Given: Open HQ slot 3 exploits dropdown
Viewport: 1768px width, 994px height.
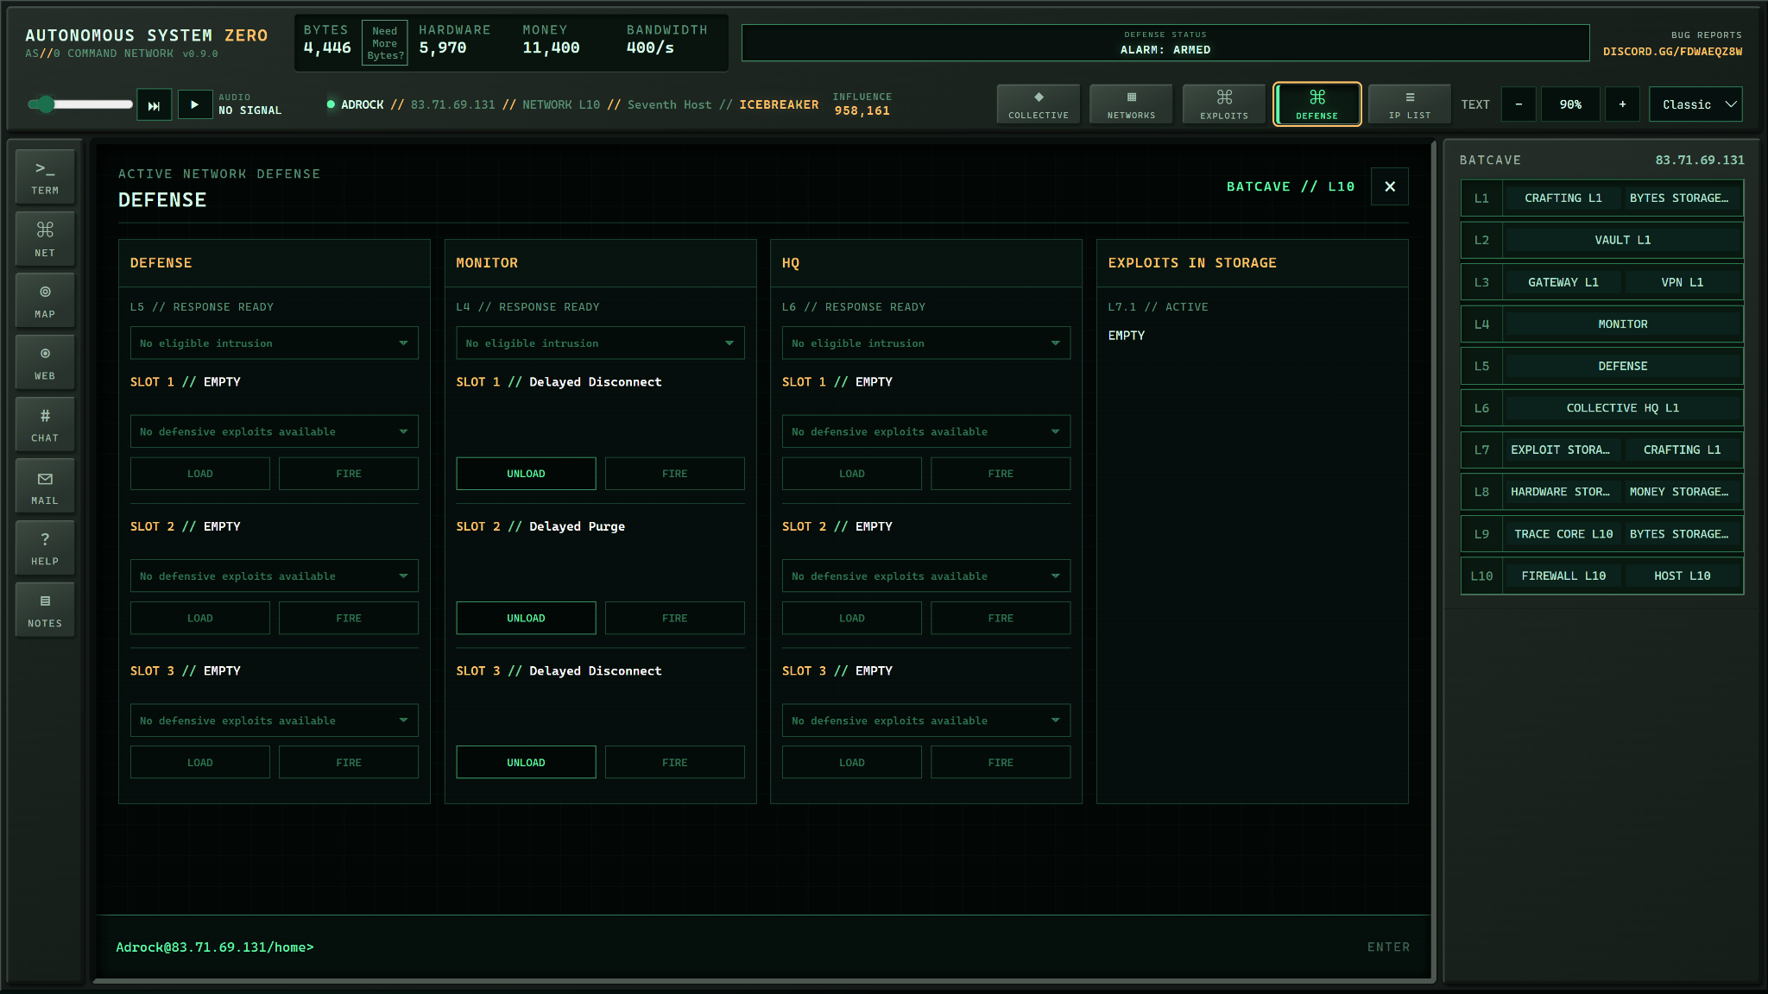Looking at the screenshot, I should 926,720.
